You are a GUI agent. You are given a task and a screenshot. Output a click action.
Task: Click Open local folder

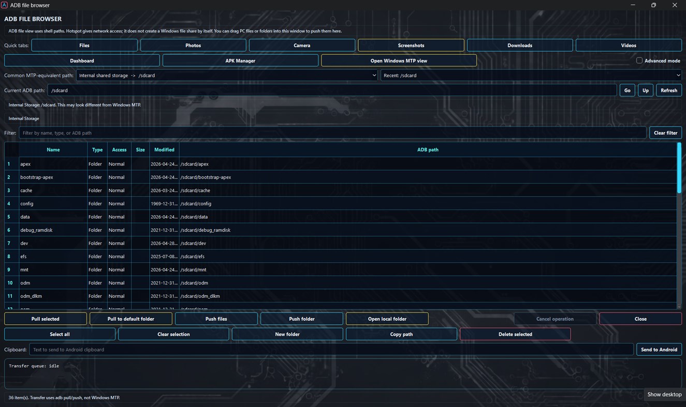[x=387, y=319]
